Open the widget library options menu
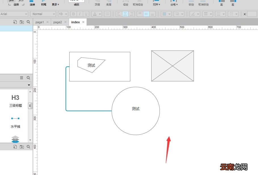The image size is (258, 175). [x=22, y=78]
